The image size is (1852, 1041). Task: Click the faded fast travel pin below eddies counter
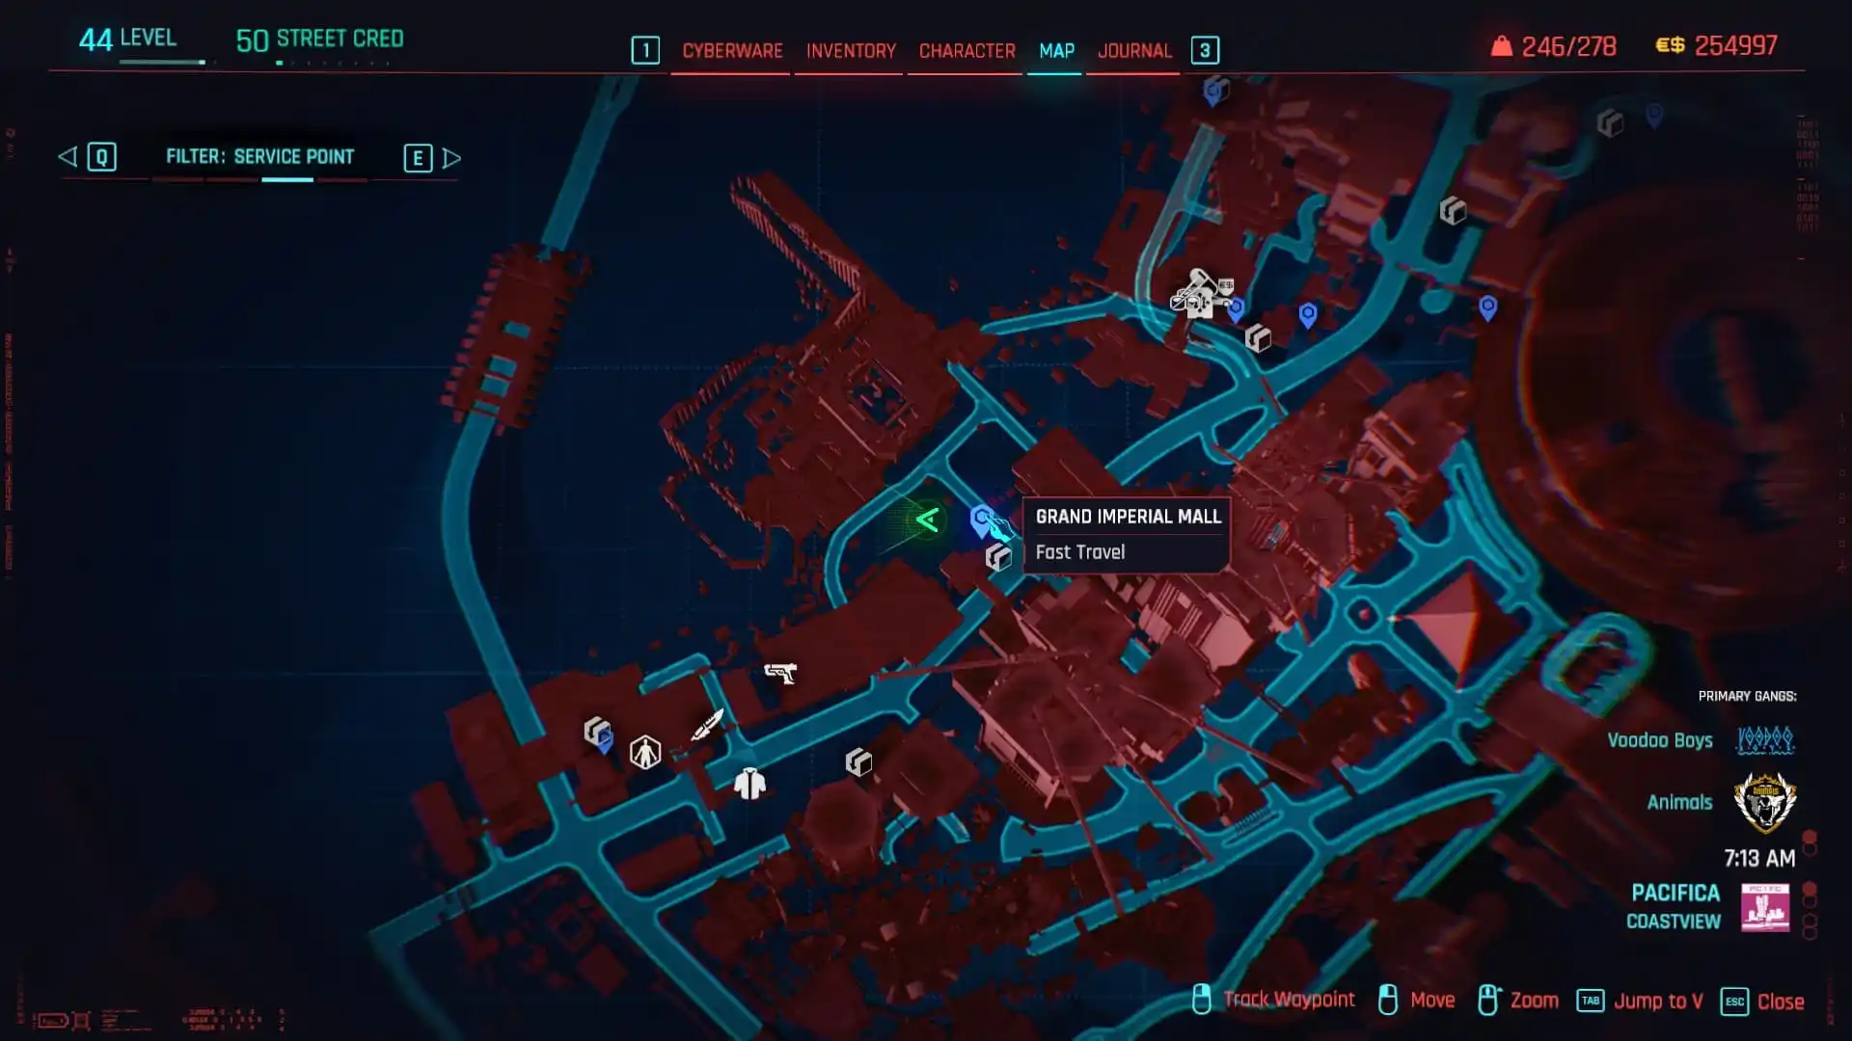click(1654, 116)
